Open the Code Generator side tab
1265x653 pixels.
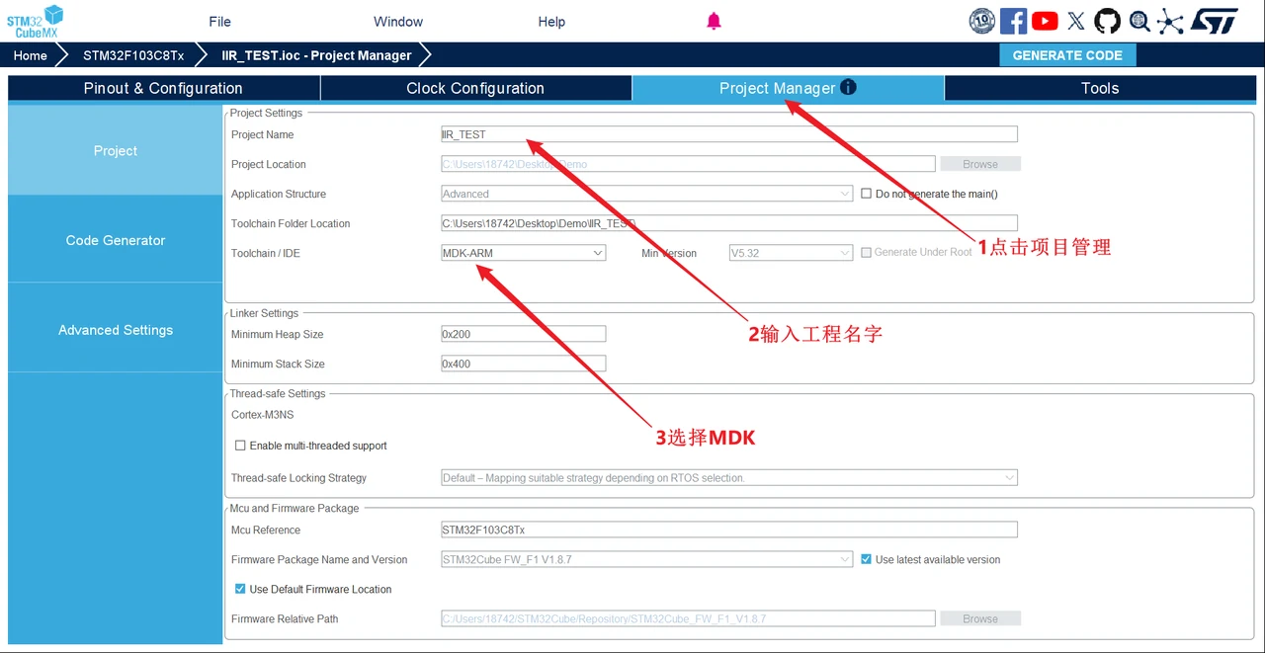tap(116, 240)
